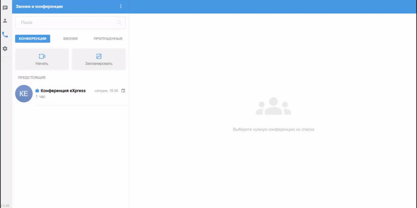
Task: Select the phone calls icon in the sidebar
Action: [5, 35]
